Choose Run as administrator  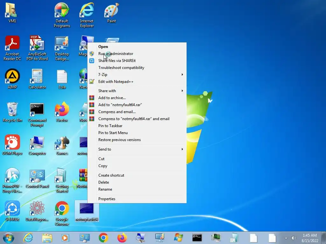[x=137, y=53]
